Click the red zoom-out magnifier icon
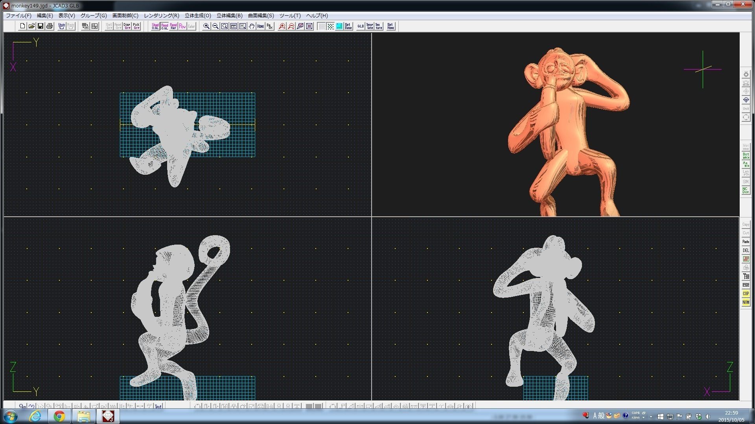 tap(291, 26)
